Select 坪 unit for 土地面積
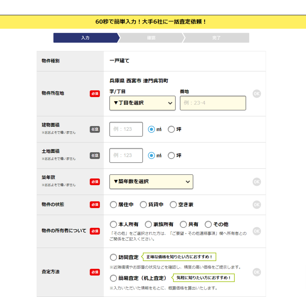Image resolution: width=306 pixels, height=297 pixels. (x=171, y=156)
